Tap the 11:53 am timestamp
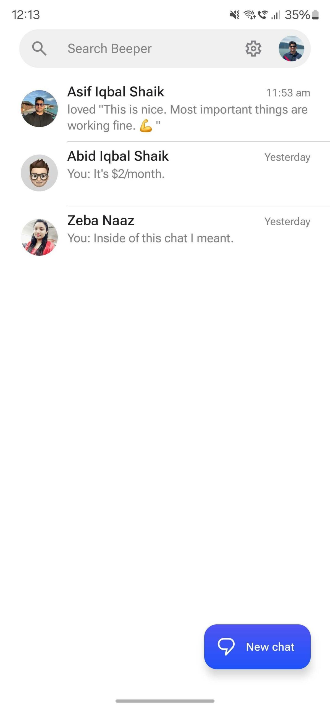Image resolution: width=330 pixels, height=707 pixels. [x=288, y=93]
